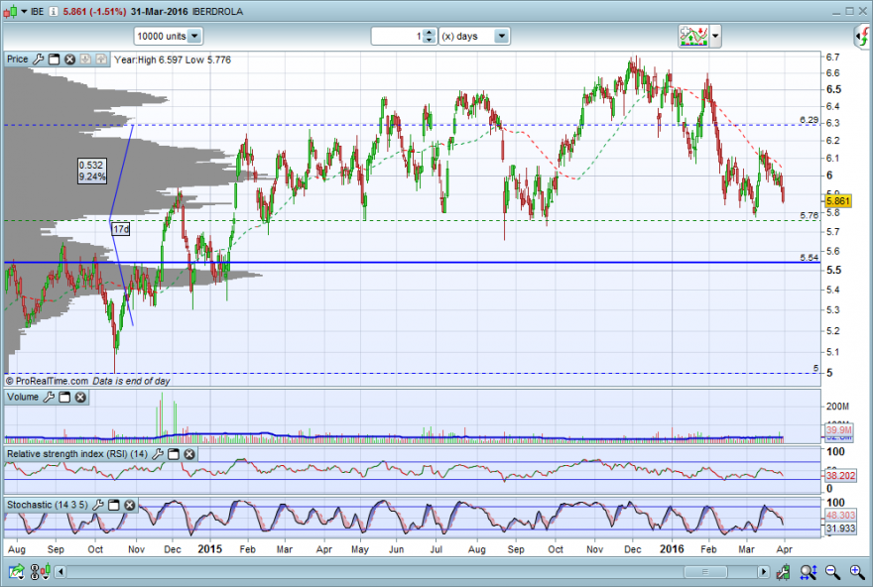
Task: Click the 5.54 horizontal line label
Action: [809, 257]
